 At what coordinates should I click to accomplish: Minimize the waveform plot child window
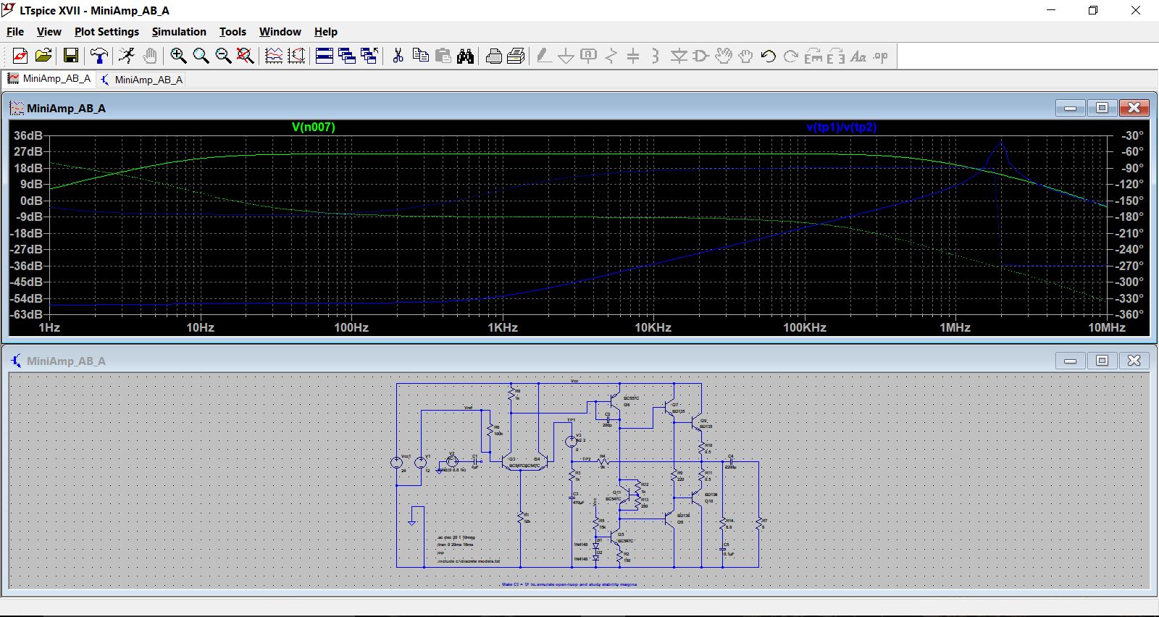(1070, 108)
